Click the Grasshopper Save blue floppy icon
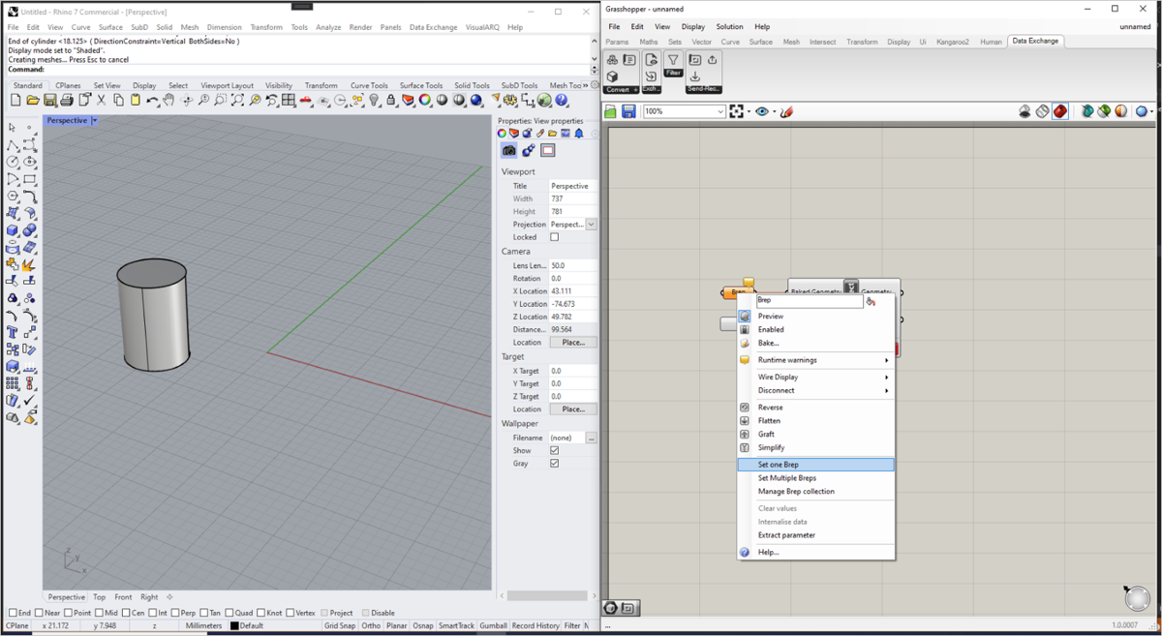Screen dimensions: 1162x636 628,112
